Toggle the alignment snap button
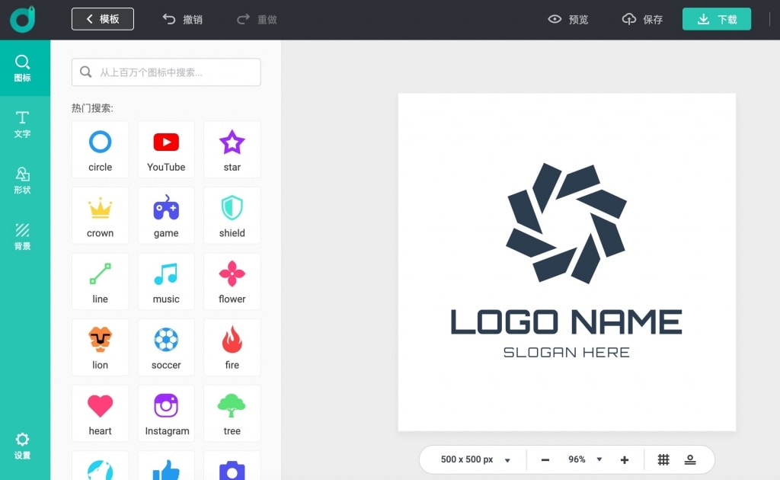The height and width of the screenshot is (480, 780). [x=690, y=459]
